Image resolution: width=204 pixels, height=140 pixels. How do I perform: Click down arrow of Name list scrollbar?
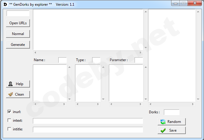tap(69, 99)
